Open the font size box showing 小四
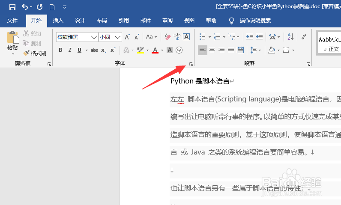341x205 pixels. pyautogui.click(x=110, y=37)
